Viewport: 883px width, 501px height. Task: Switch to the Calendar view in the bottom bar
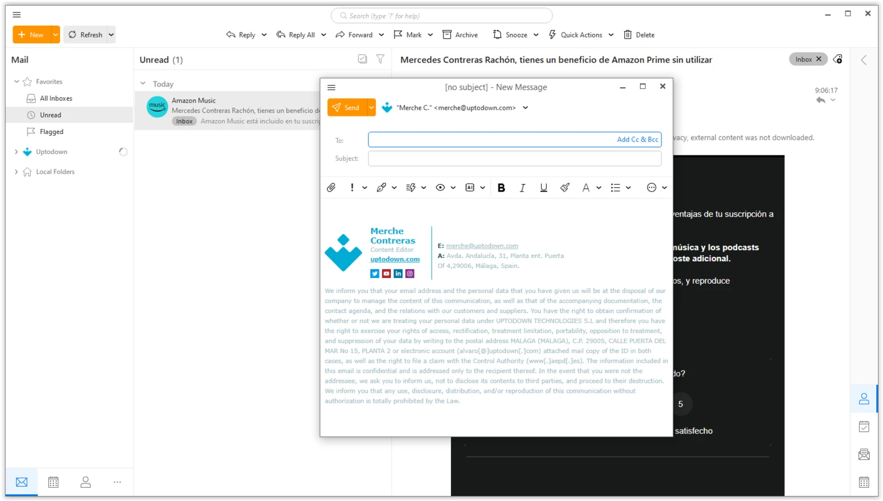[x=53, y=482]
